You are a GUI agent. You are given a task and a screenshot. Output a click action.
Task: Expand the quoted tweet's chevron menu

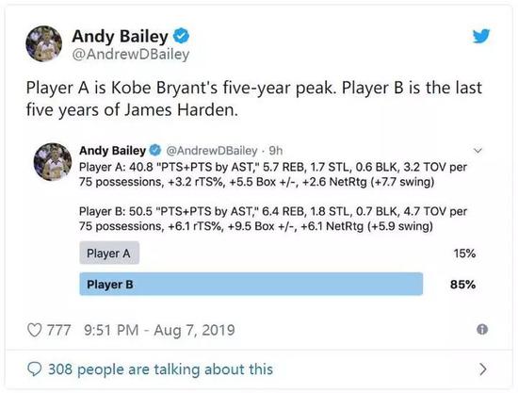(x=478, y=151)
